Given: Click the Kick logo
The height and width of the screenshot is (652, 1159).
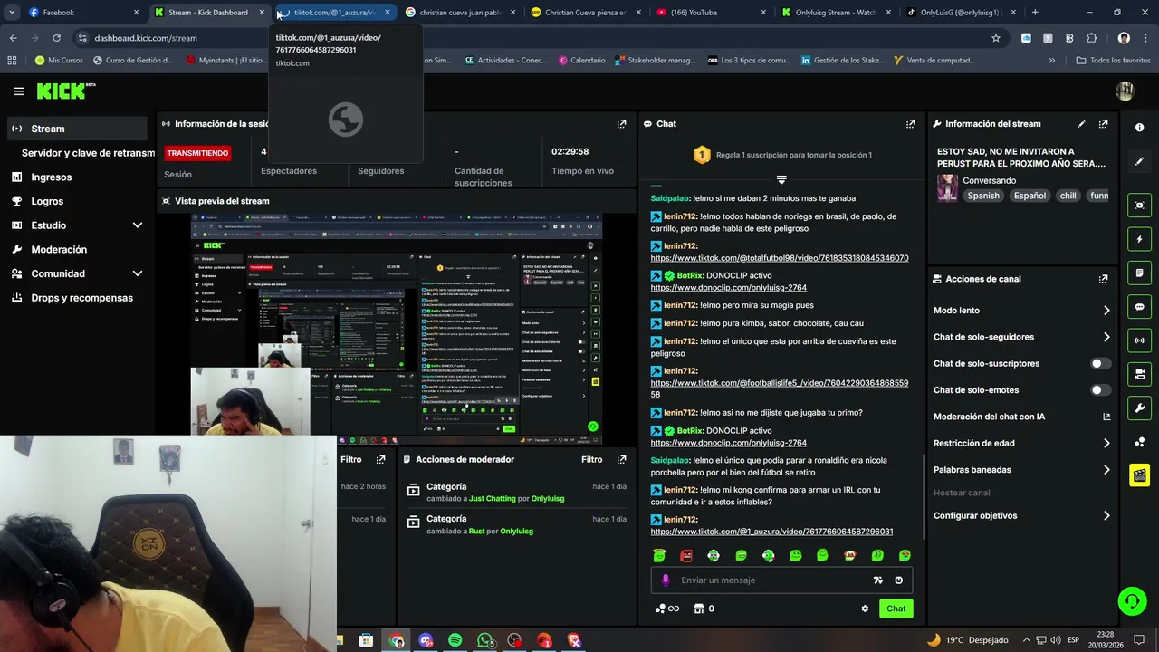Looking at the screenshot, I should (x=66, y=91).
